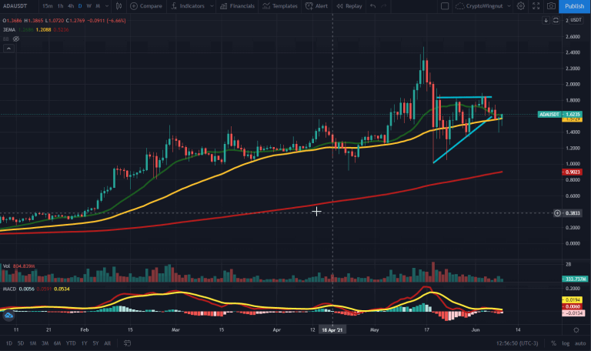The image size is (591, 351).
Task: Open the USDT currency selector
Action: pyautogui.click(x=575, y=20)
